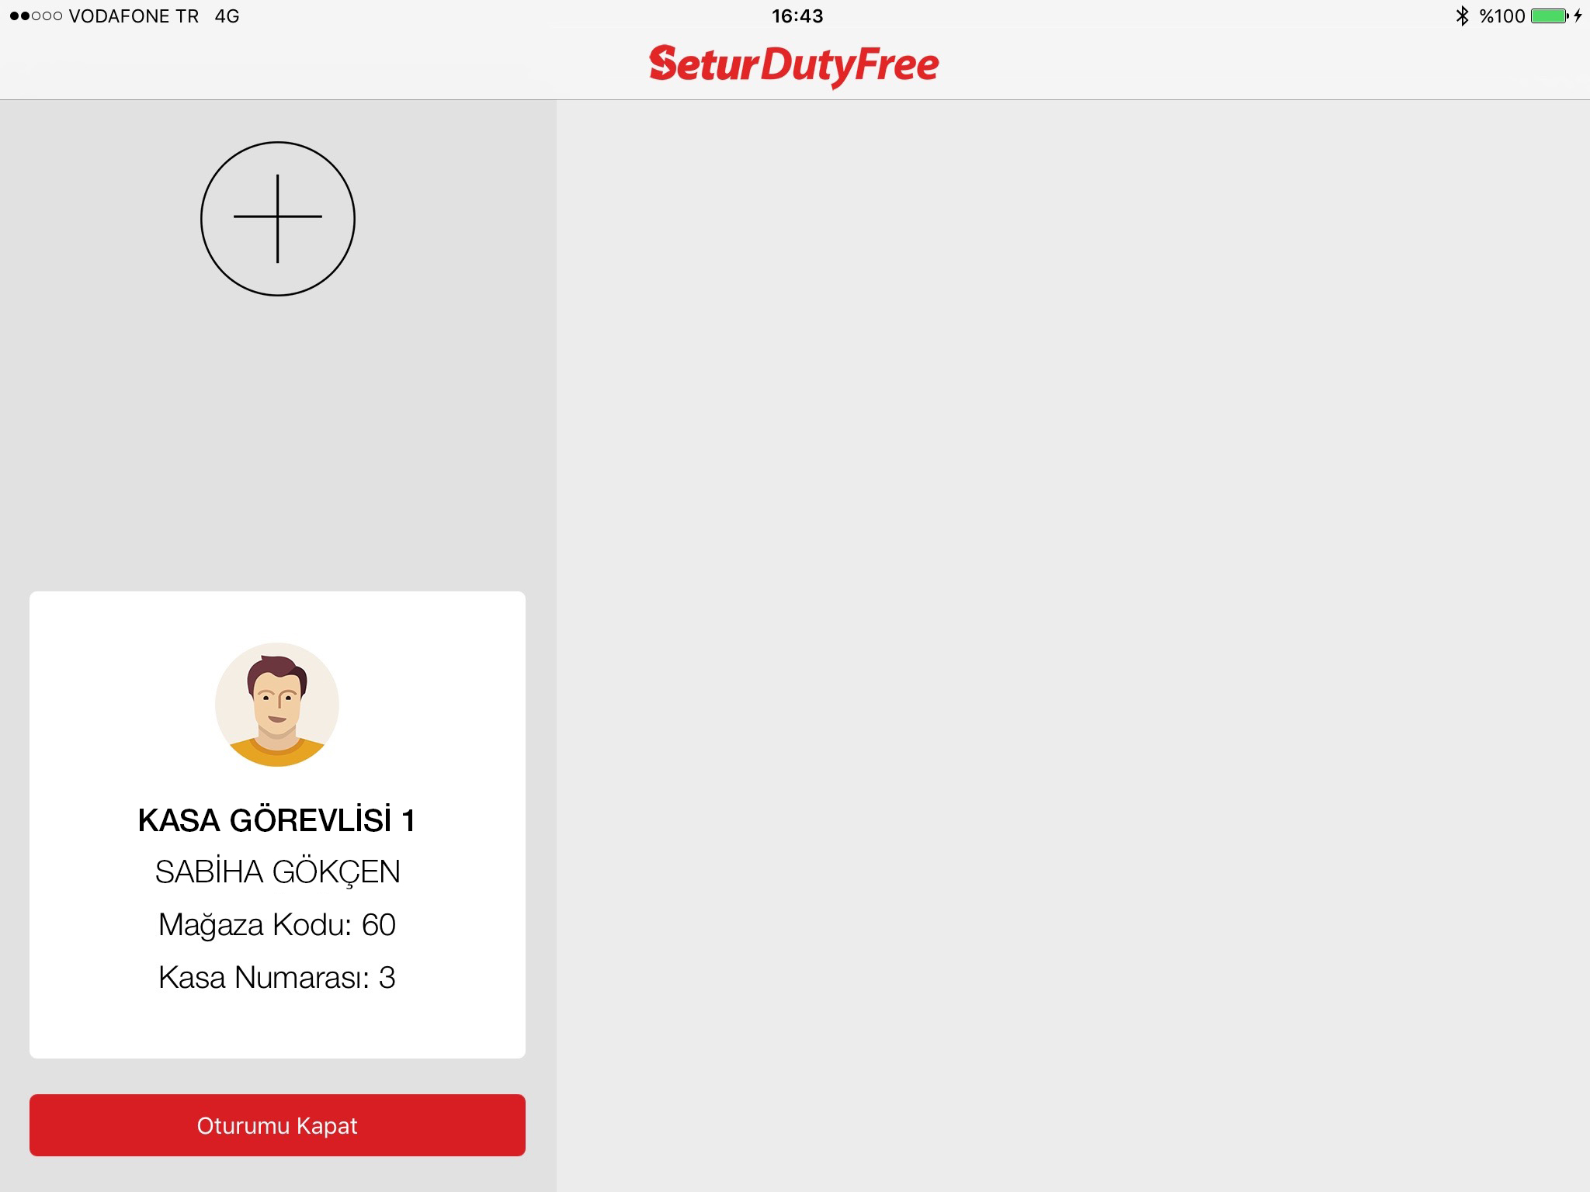Viewport: 1590px width, 1192px height.
Task: Tap the circled plus add icon
Action: click(278, 219)
